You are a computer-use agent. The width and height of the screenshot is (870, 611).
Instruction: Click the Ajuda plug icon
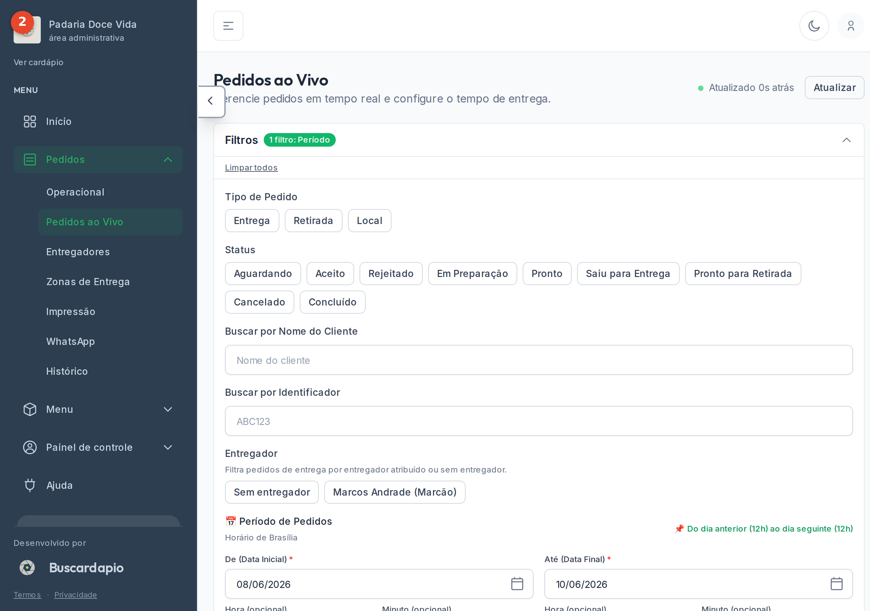[x=30, y=485]
